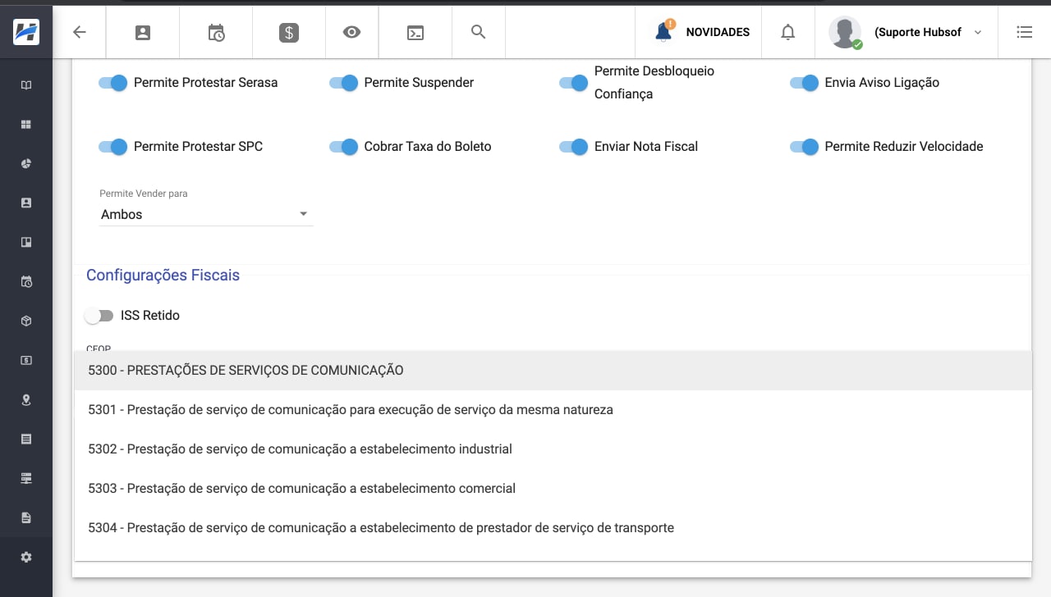This screenshot has height=597, width=1051.
Task: Open the list lines icon in sidebar
Action: [26, 440]
